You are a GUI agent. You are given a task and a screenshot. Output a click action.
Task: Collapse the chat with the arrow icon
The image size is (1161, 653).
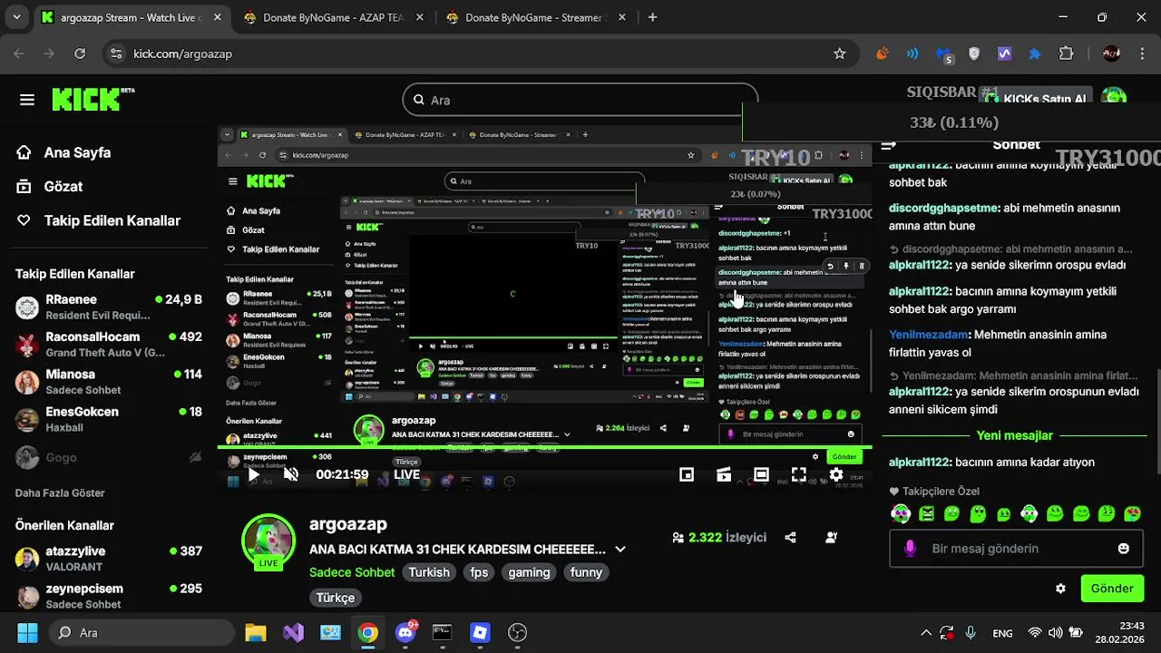889,145
